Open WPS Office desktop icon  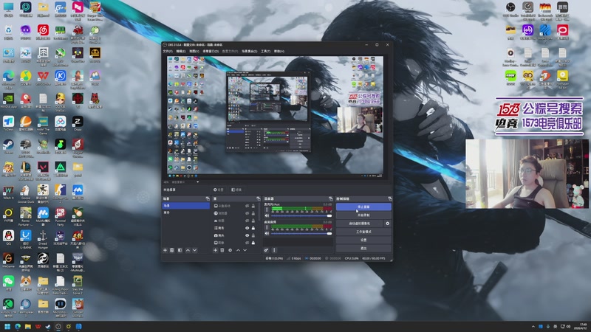(43, 77)
